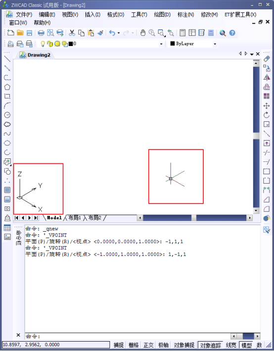
Task: Select the Line drawing tool
Action: point(7,59)
